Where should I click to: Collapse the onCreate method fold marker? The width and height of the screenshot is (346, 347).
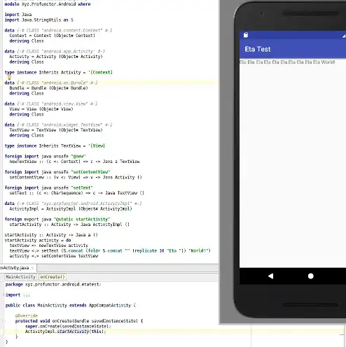[4, 321]
